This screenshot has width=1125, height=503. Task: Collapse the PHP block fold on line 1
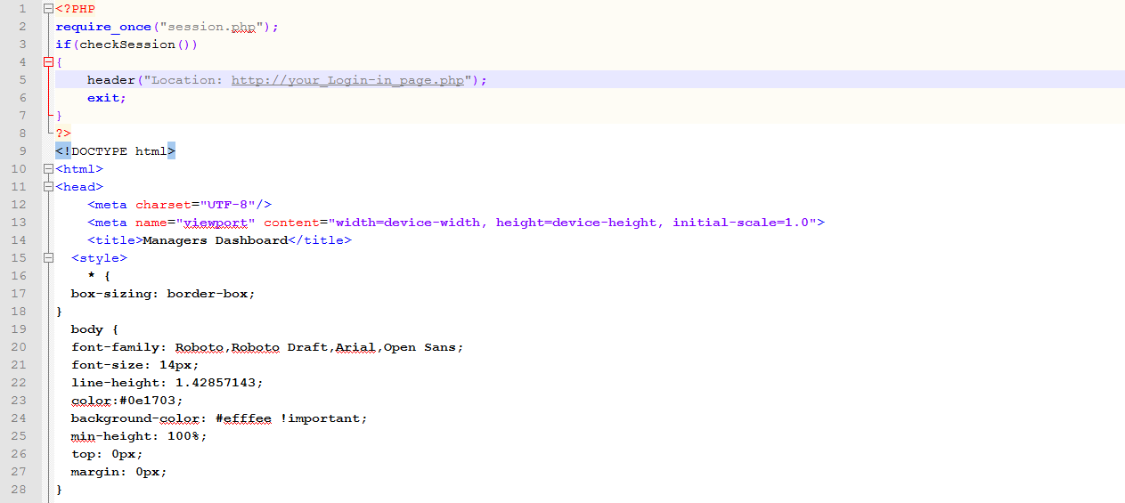48,9
